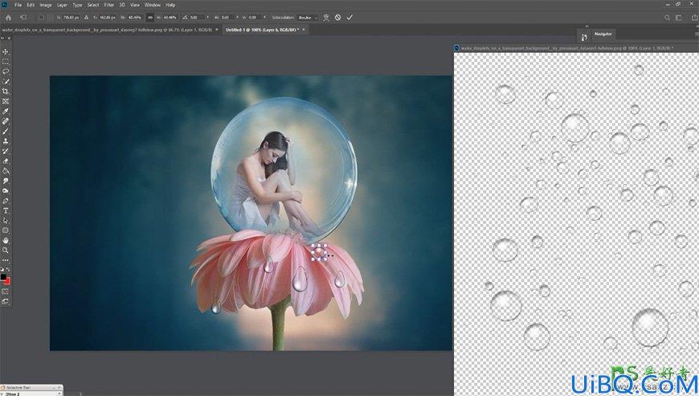Open the Navigator panel tab
This screenshot has width=699, height=396.
(x=603, y=34)
